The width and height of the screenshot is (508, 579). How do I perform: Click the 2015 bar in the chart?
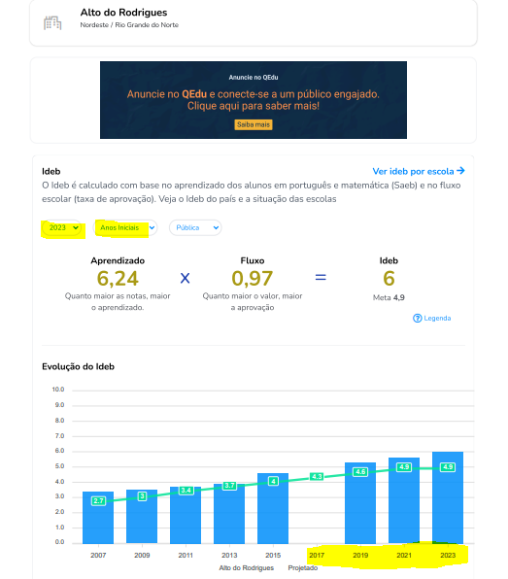273,508
